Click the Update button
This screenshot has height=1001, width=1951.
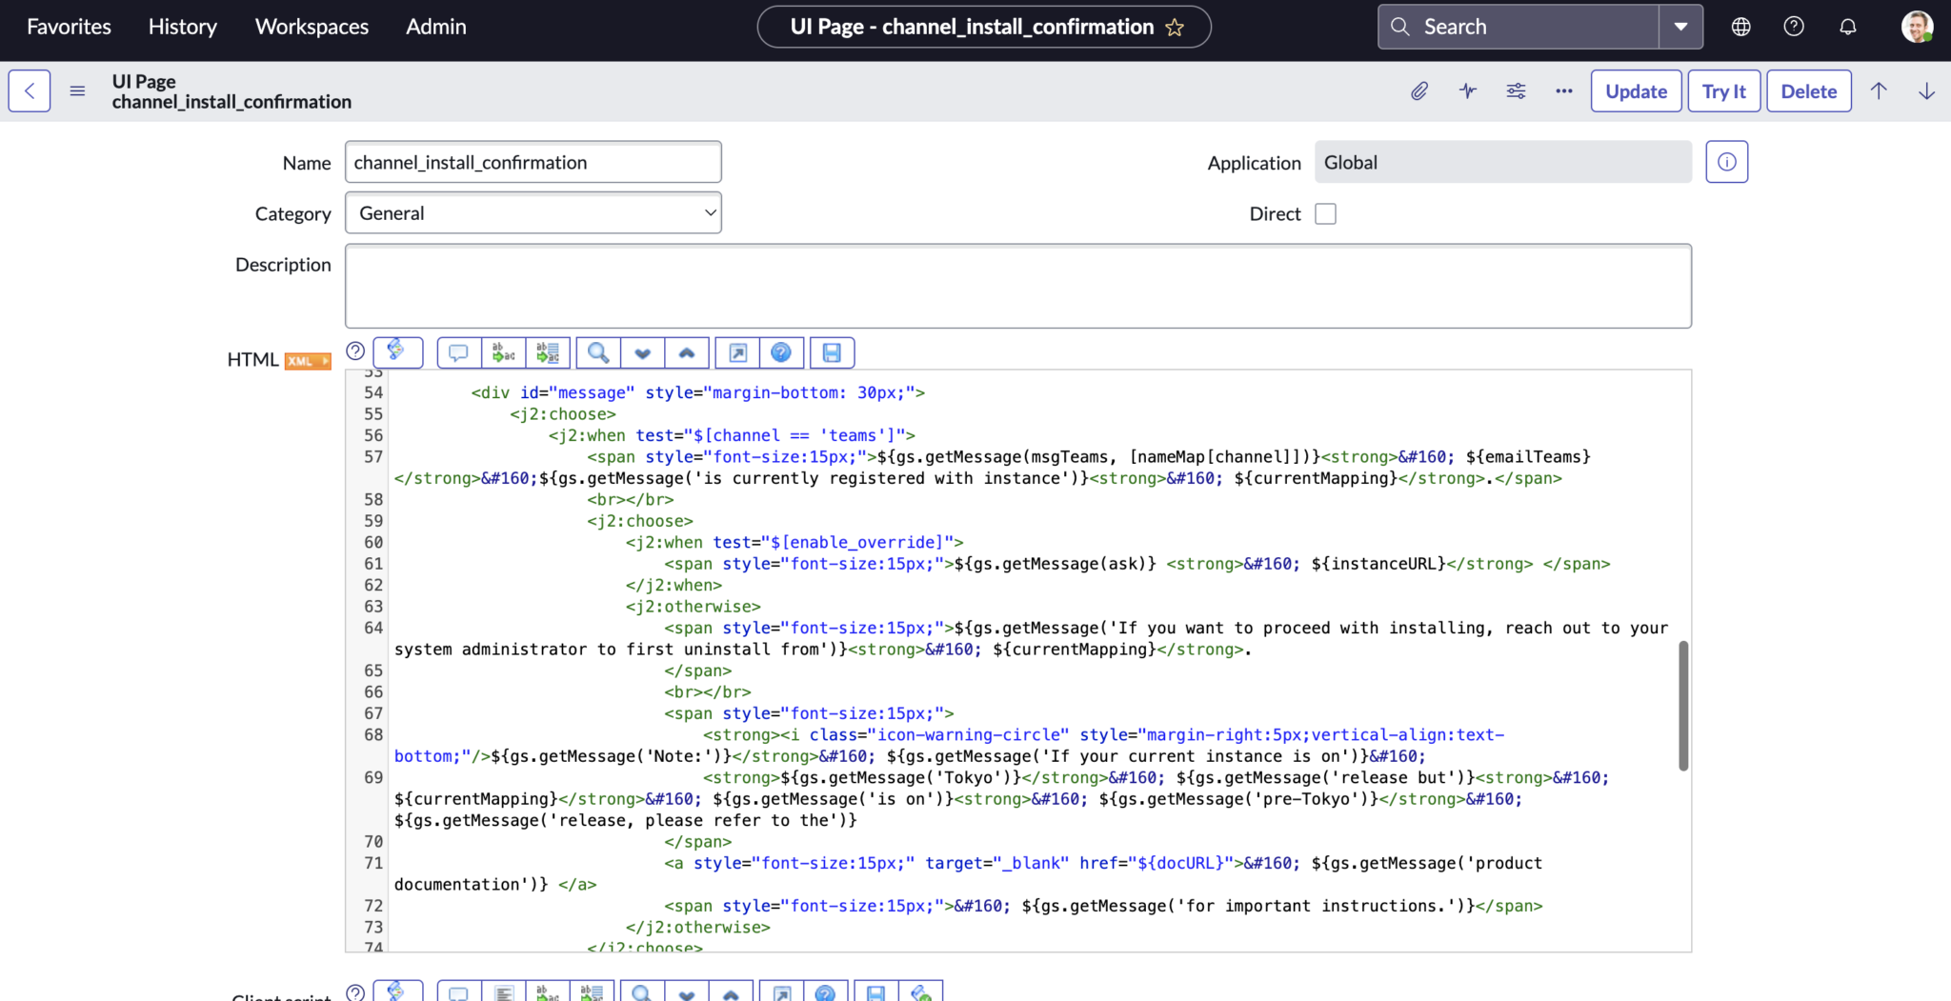(1635, 90)
